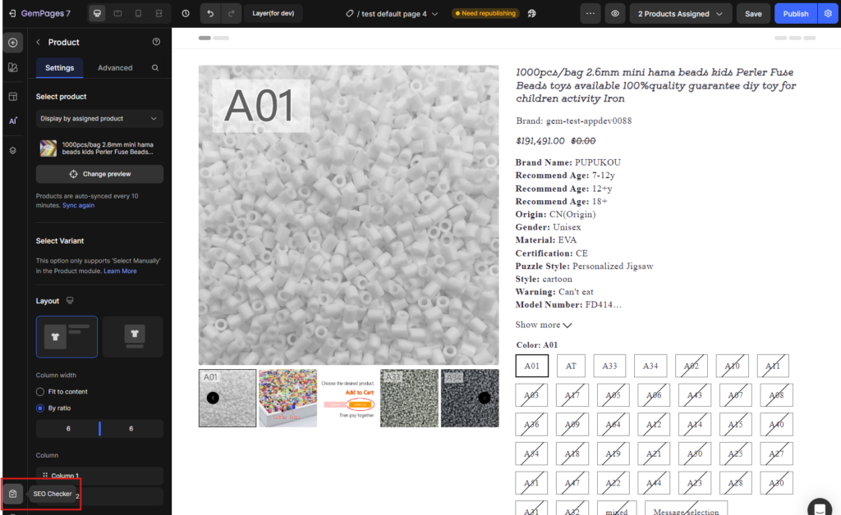Viewport: 841px width, 515px height.
Task: Open publish settings gear icon
Action: pos(828,13)
